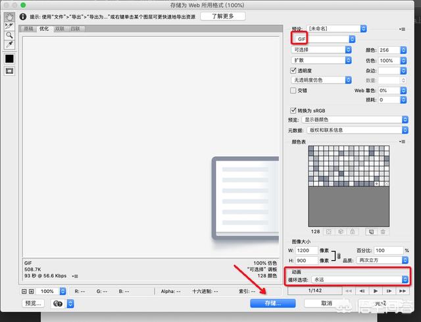This screenshot has height=322, width=421.
Task: Open the 无透明度仿色 dropdown
Action: tap(322, 80)
